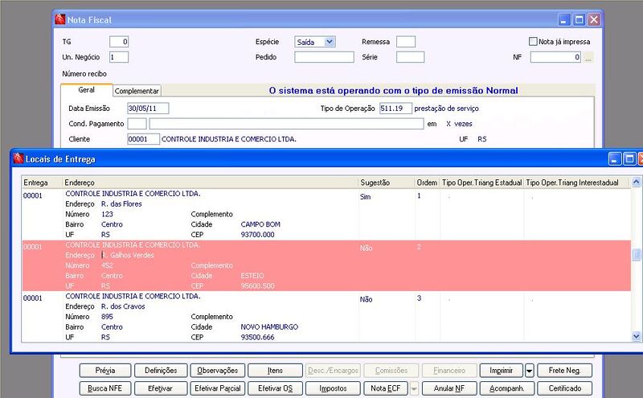Click the Endereço column header

211,183
